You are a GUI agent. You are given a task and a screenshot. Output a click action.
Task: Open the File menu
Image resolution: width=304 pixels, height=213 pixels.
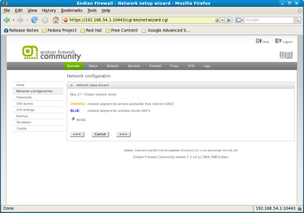7,11
